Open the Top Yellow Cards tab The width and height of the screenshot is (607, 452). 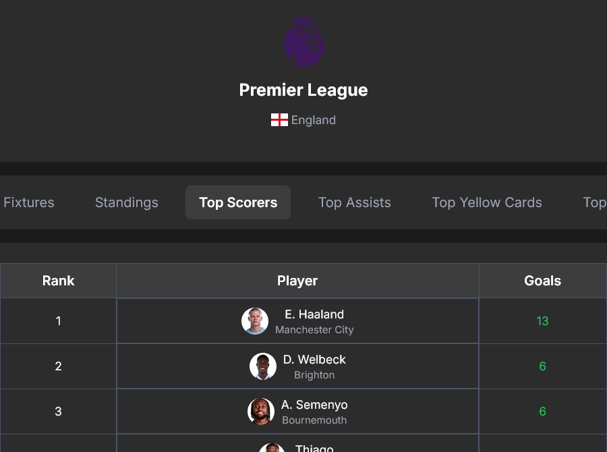point(487,202)
